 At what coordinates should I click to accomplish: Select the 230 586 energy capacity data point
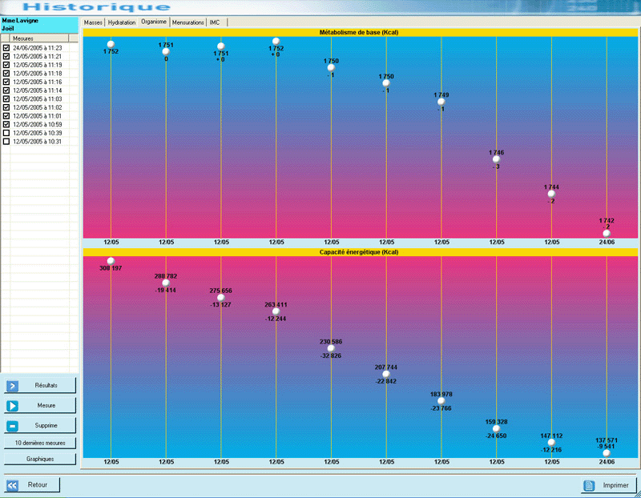pyautogui.click(x=331, y=348)
